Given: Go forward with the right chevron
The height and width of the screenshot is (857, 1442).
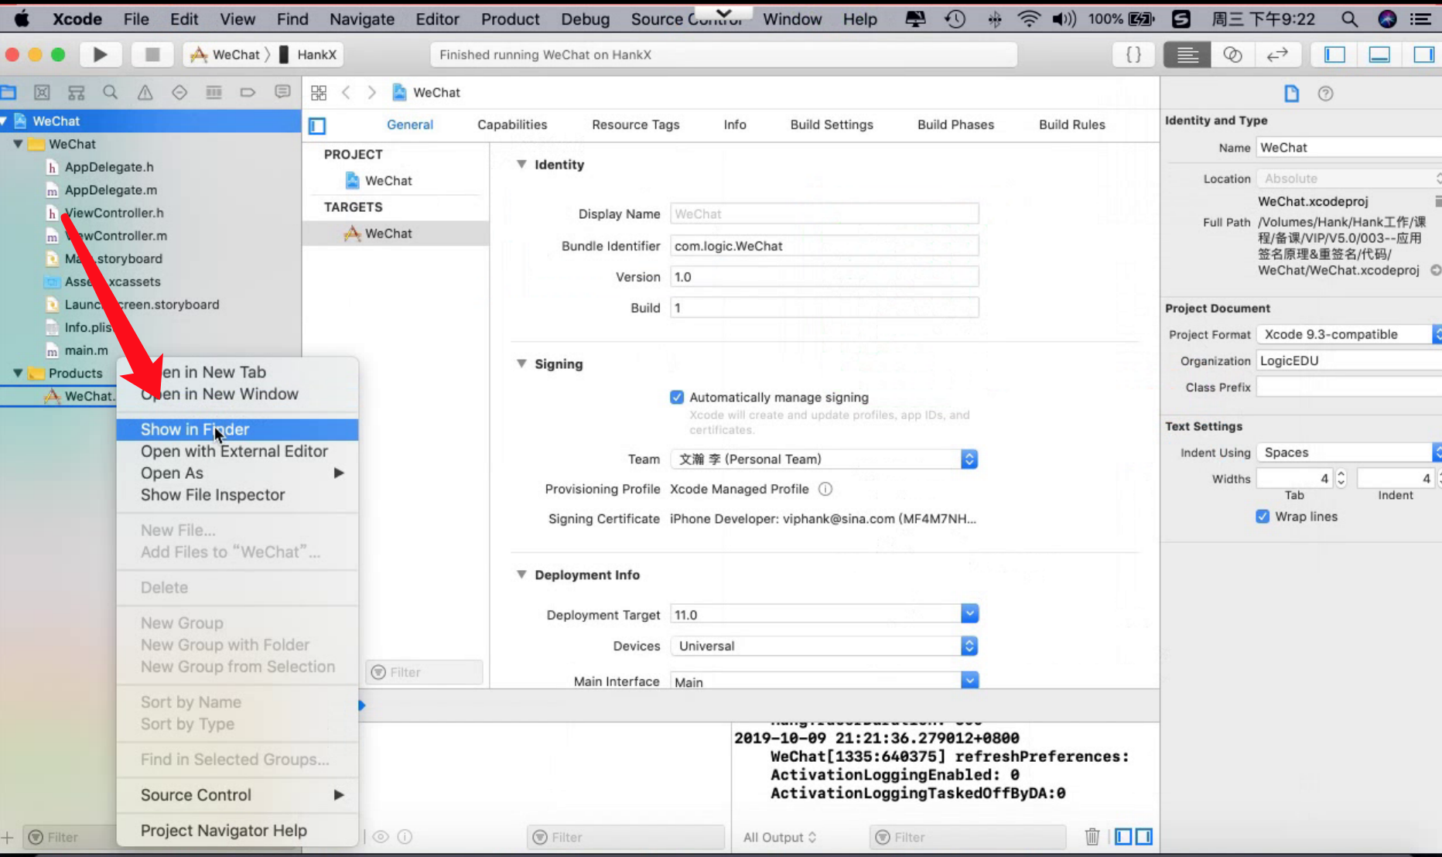Looking at the screenshot, I should point(372,93).
